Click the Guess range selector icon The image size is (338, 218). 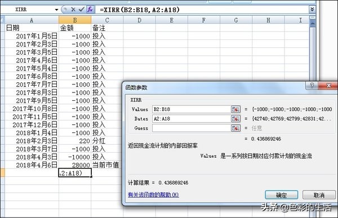coord(235,128)
